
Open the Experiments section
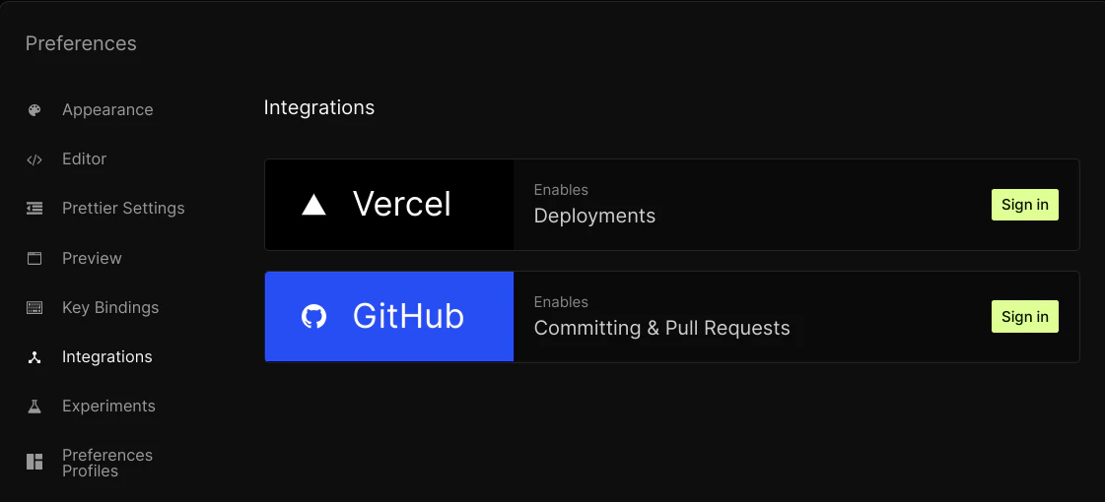point(108,407)
